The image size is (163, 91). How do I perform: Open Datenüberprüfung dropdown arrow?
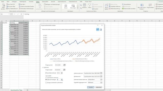coord(121,9)
